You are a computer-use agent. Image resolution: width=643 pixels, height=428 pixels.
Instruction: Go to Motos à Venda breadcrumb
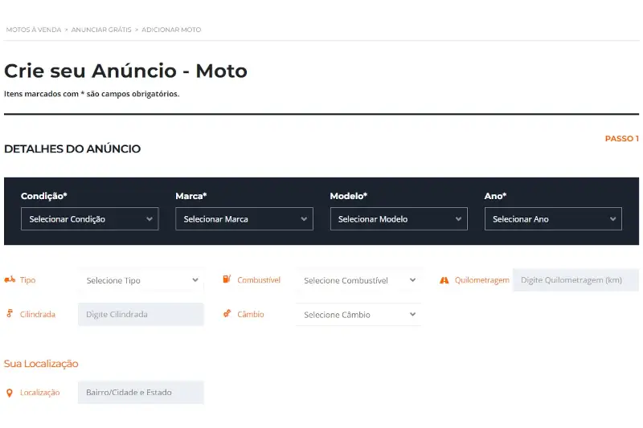pyautogui.click(x=33, y=30)
